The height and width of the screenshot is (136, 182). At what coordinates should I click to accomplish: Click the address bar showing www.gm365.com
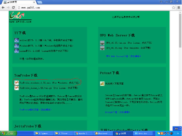pyautogui.click(x=94, y=8)
